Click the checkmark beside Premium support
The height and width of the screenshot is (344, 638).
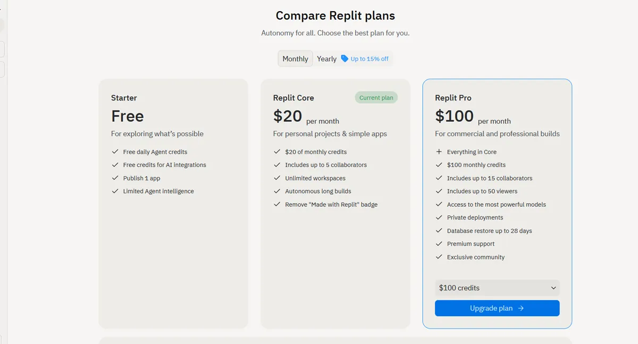coord(439,244)
